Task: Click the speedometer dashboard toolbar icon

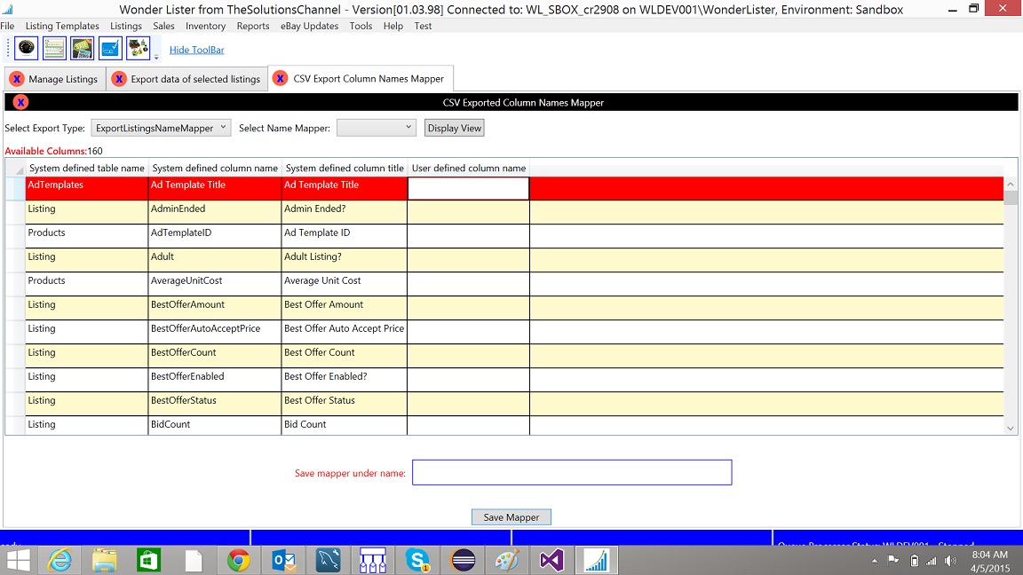Action: 26,48
